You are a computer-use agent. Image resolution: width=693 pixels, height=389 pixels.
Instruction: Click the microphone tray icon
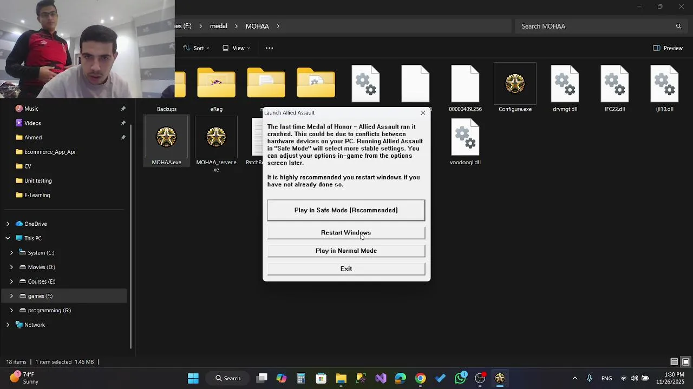click(590, 378)
